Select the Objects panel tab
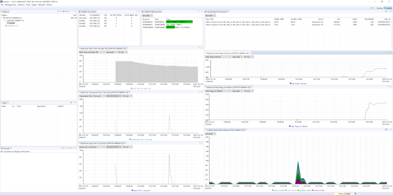This screenshot has width=393, height=195. (x=5, y=12)
